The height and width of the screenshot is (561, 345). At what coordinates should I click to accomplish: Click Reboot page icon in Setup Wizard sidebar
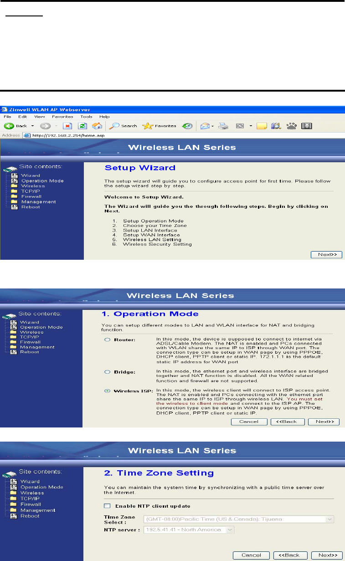[x=15, y=207]
